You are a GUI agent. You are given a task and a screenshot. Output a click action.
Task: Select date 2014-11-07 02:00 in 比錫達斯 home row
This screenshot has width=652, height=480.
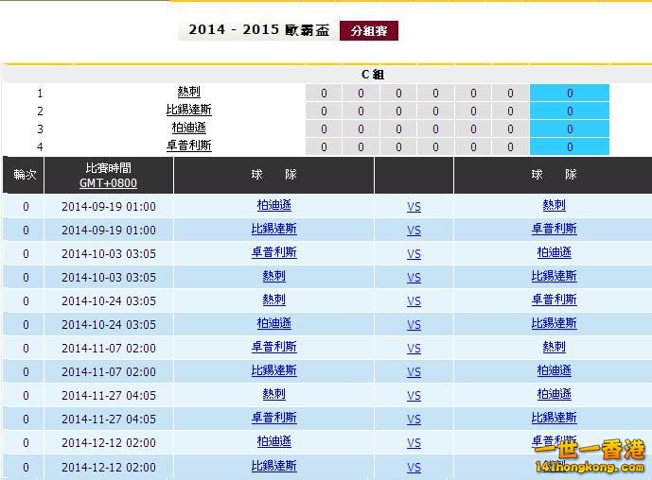(109, 372)
